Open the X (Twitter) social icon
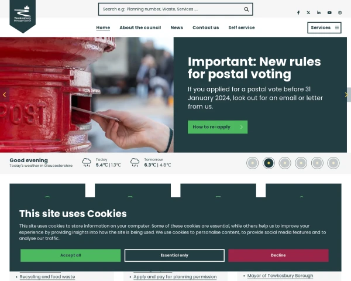This screenshot has width=351, height=281. (x=308, y=13)
